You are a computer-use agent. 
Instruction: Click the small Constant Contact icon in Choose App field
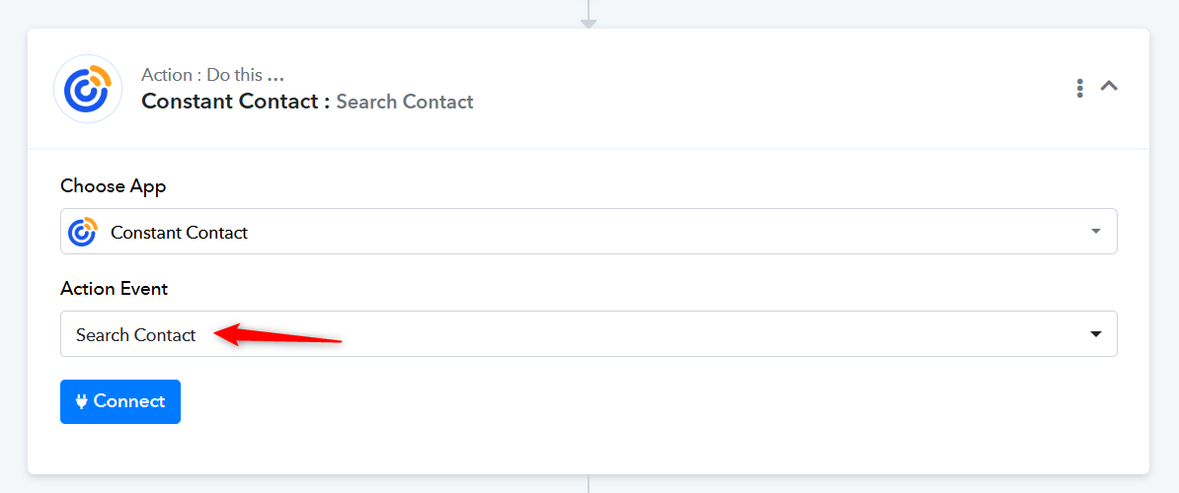[x=84, y=232]
